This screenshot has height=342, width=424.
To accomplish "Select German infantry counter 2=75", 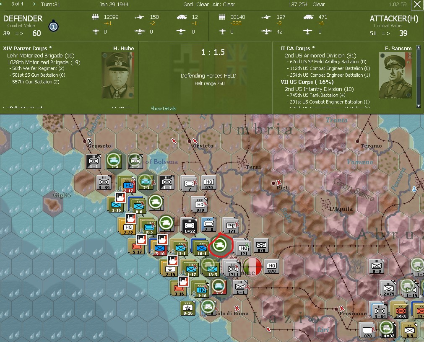I will pyautogui.click(x=388, y=288).
